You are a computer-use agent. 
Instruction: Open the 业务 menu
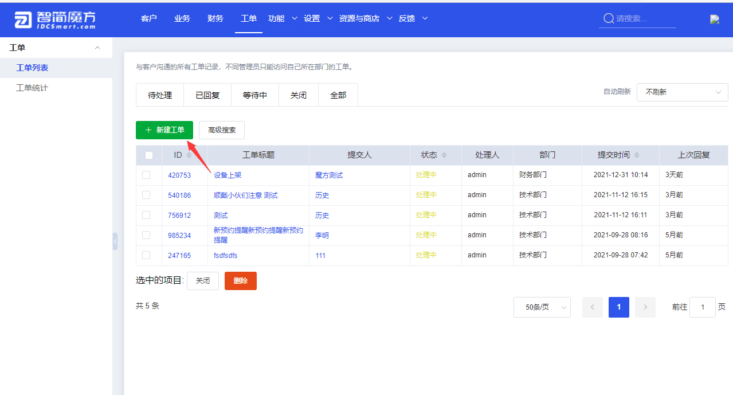182,18
